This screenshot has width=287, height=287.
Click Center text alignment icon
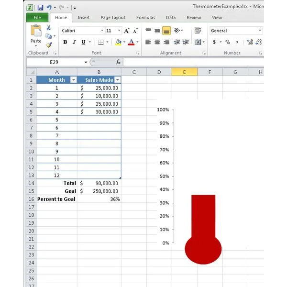point(157,42)
